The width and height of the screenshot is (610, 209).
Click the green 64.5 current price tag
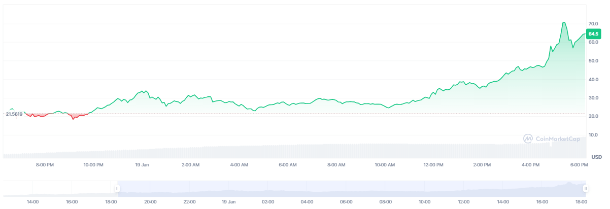point(593,34)
